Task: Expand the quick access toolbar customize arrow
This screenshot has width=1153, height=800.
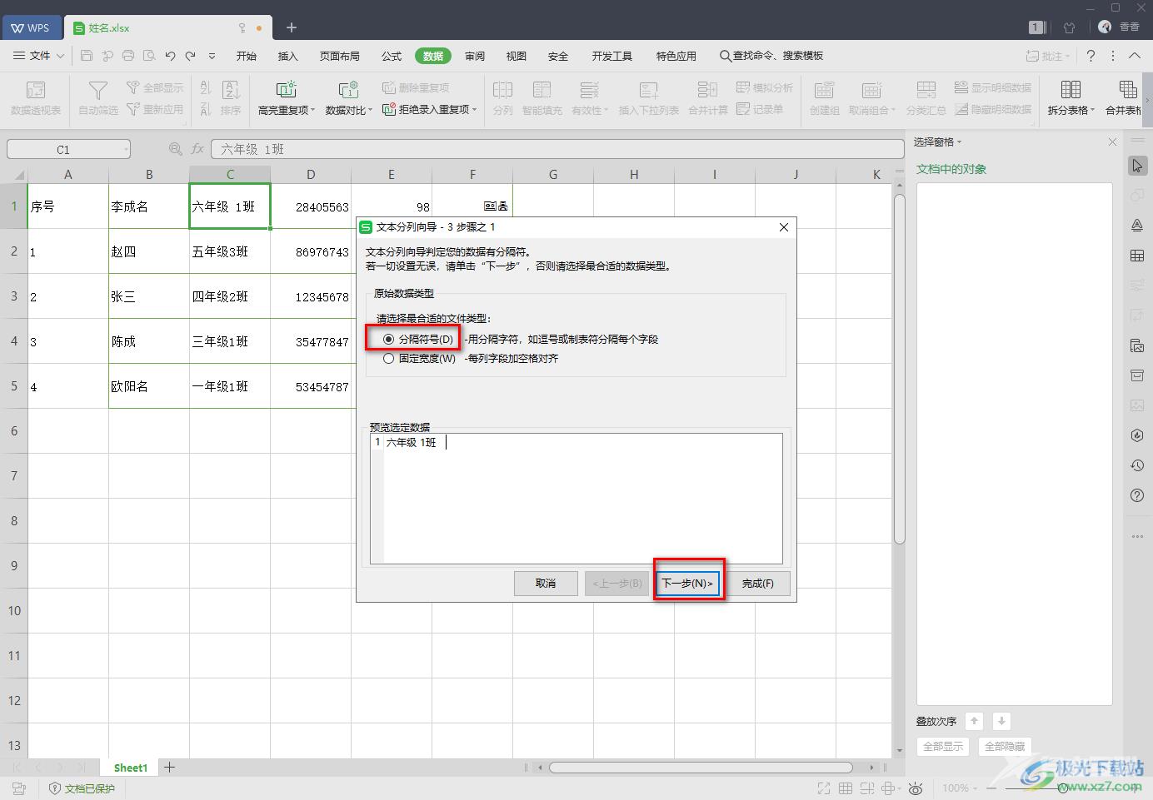Action: tap(212, 56)
